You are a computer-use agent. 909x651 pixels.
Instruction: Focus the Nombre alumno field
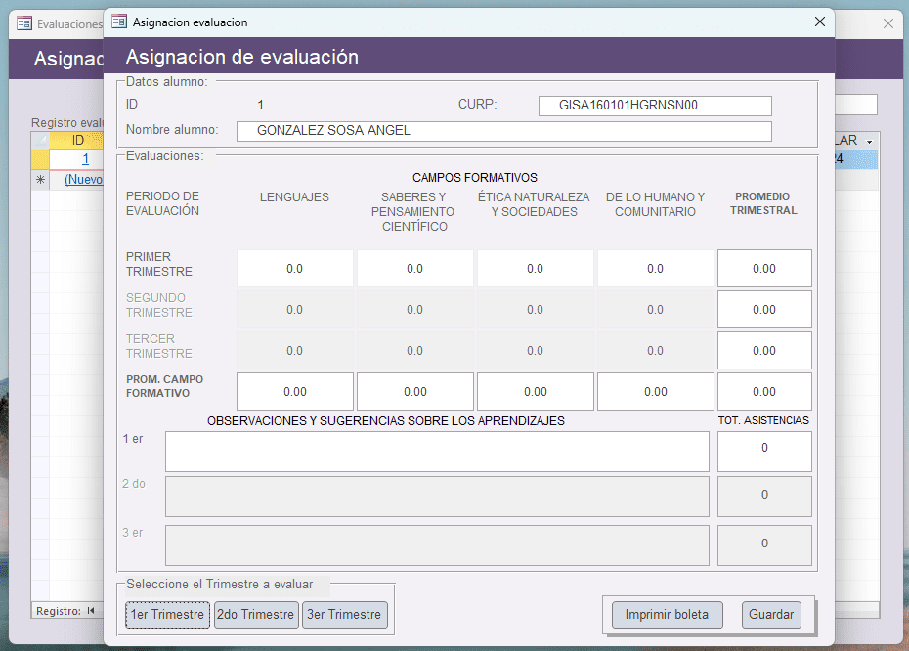(503, 131)
